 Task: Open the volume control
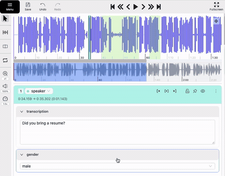(x=5, y=86)
